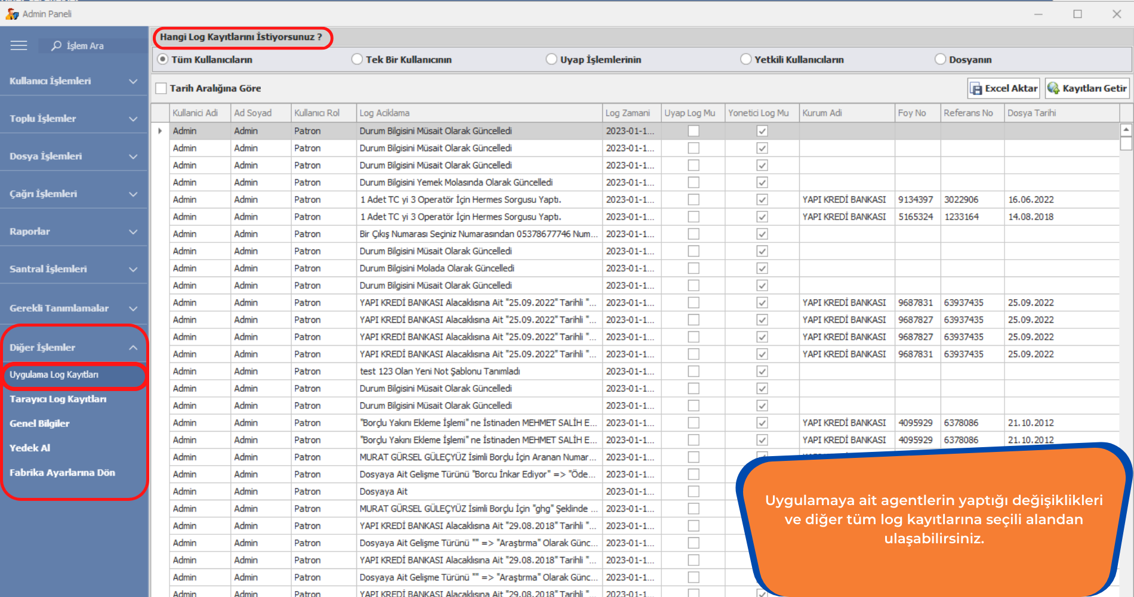The image size is (1134, 597).
Task: Click Fabrika Ayarlarına Dön link
Action: pyautogui.click(x=62, y=472)
